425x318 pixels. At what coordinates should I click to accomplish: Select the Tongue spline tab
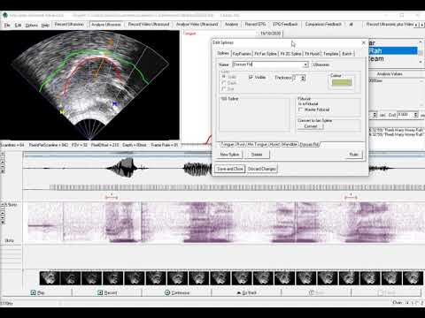point(228,144)
